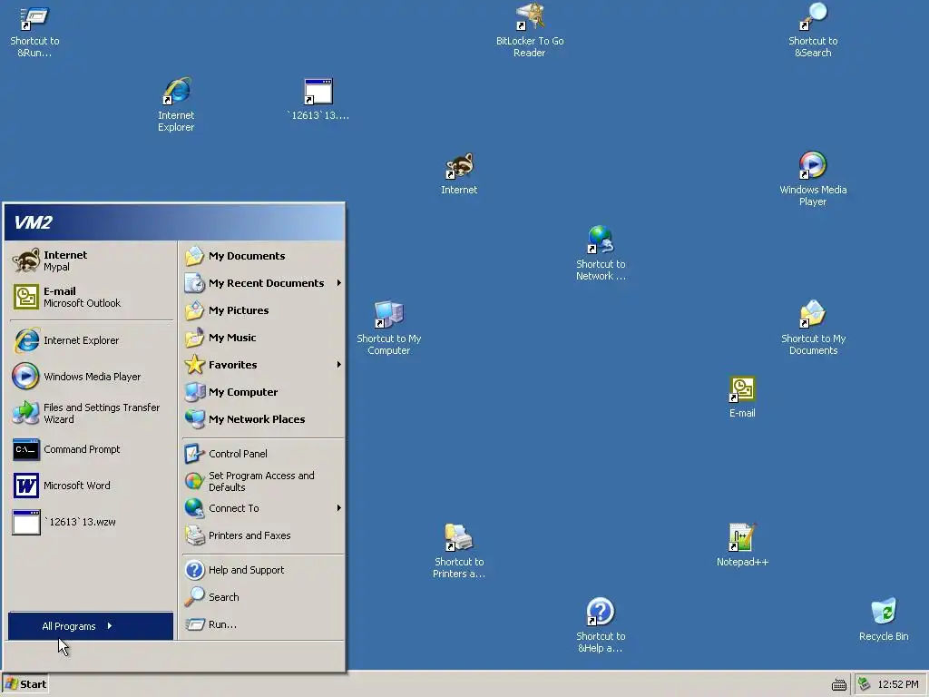
Task: Click the 12:52 PM taskbar clock
Action: coord(897,684)
